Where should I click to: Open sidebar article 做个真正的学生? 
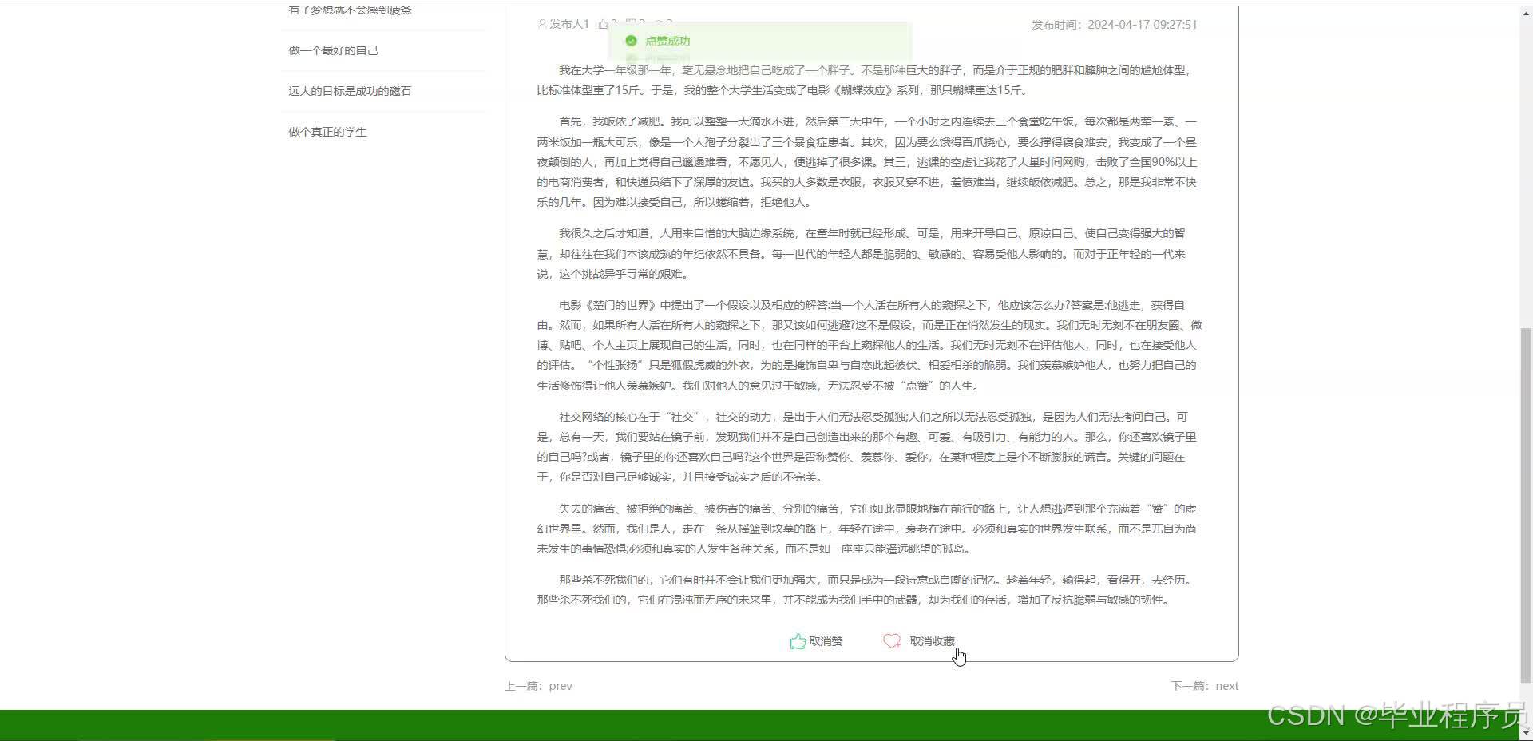327,132
